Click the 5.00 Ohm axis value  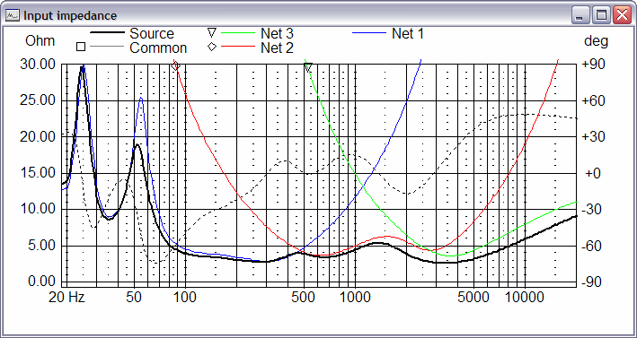coord(40,246)
